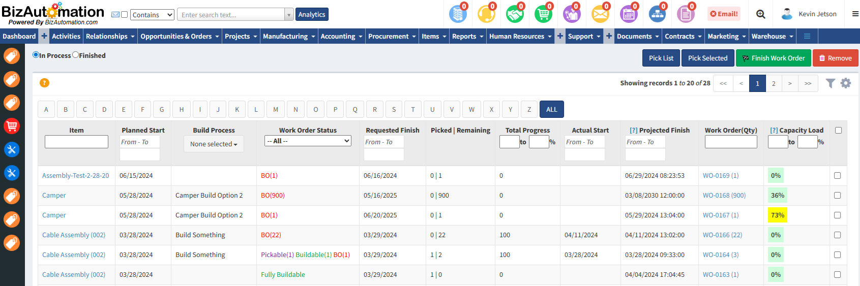Open the Activities menu item
Viewport: 860px width, 286px height.
pyautogui.click(x=66, y=36)
